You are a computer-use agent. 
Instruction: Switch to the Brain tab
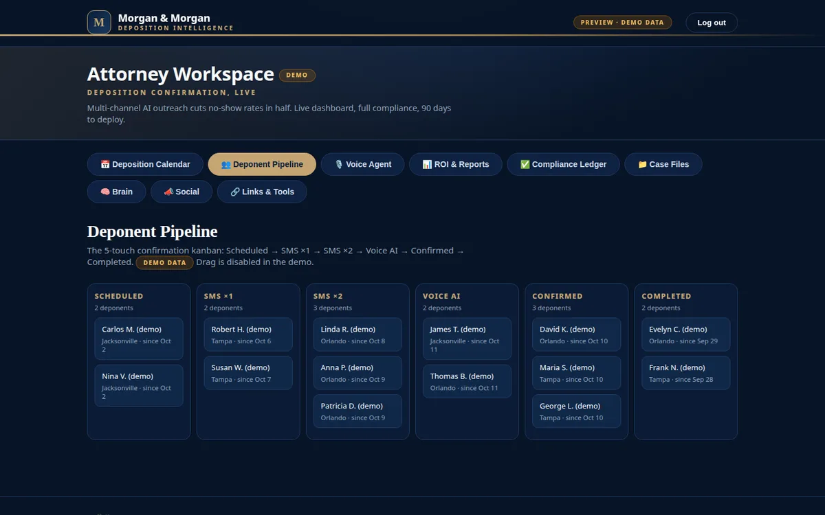pyautogui.click(x=116, y=192)
